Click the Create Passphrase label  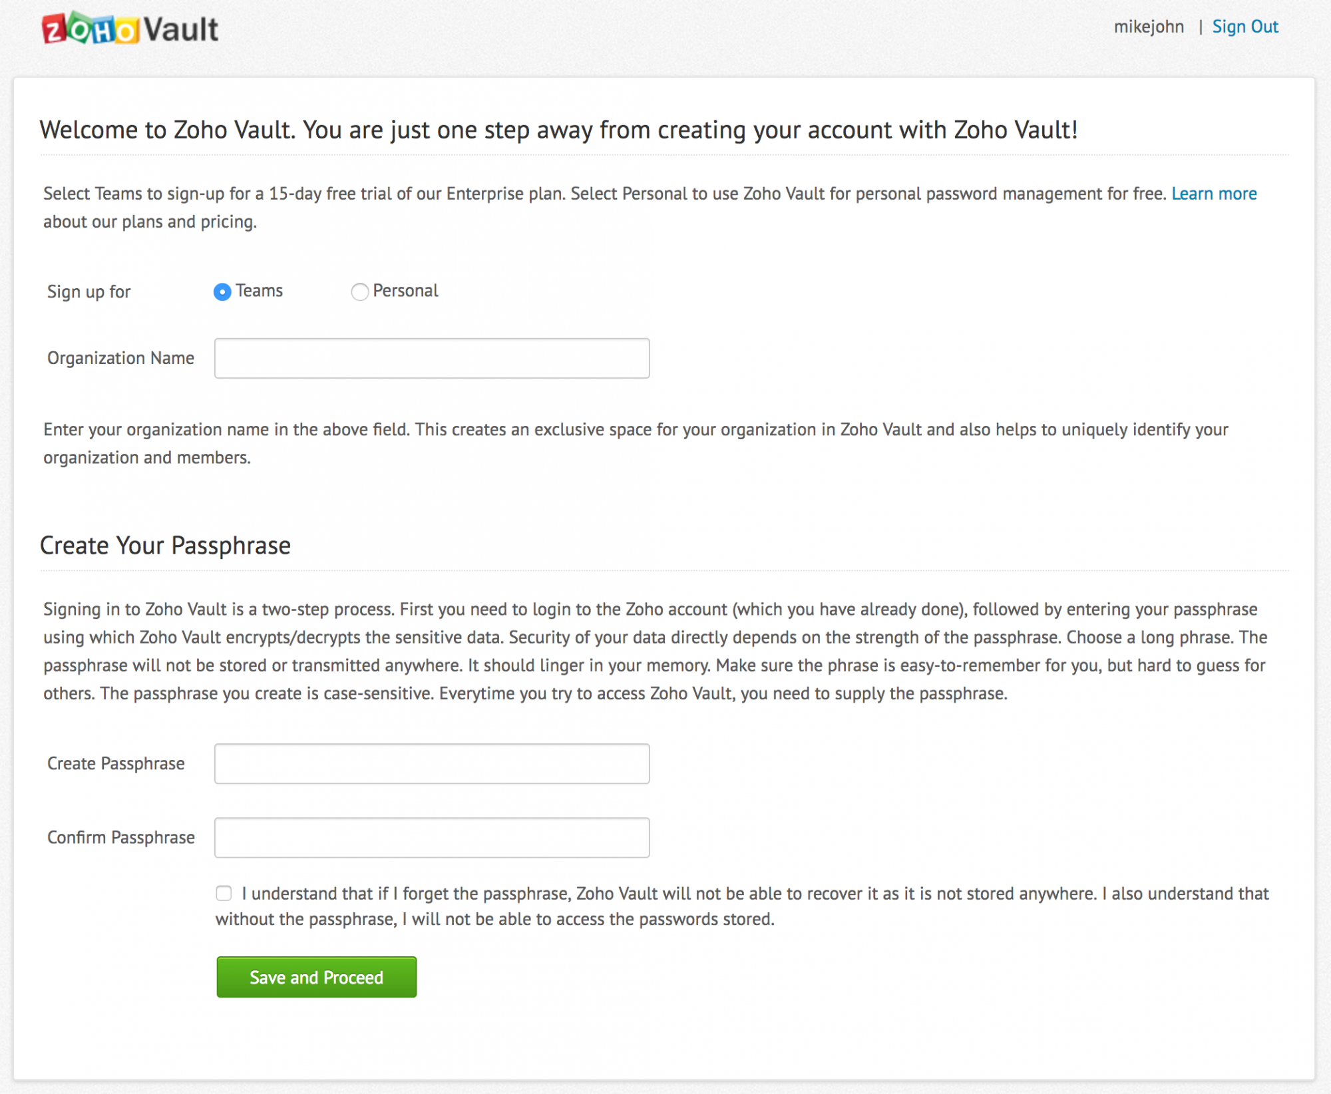tap(116, 763)
